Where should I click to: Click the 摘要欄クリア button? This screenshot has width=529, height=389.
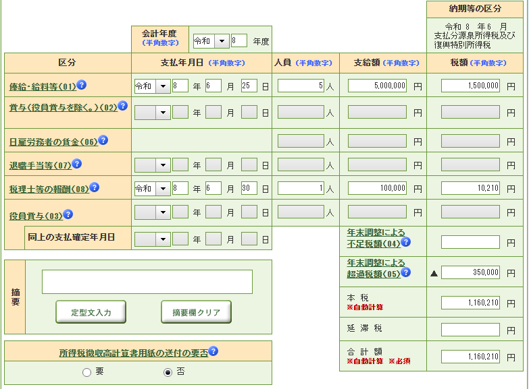[x=197, y=312]
